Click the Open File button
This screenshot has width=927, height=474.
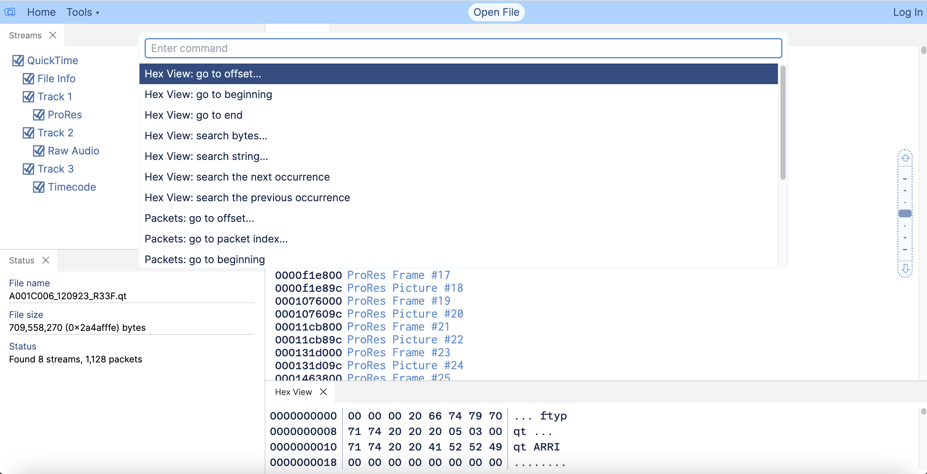point(495,12)
